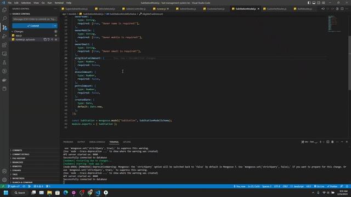Click Go Live in status bar
The height and width of the screenshot is (197, 351).
click(319, 186)
